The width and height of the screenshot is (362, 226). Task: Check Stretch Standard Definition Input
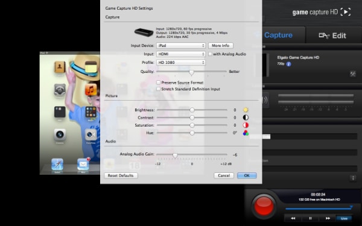(x=158, y=89)
